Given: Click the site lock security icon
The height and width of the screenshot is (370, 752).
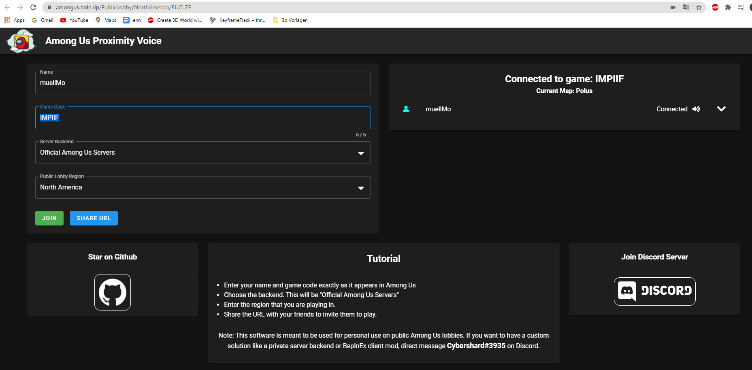Looking at the screenshot, I should coord(49,7).
